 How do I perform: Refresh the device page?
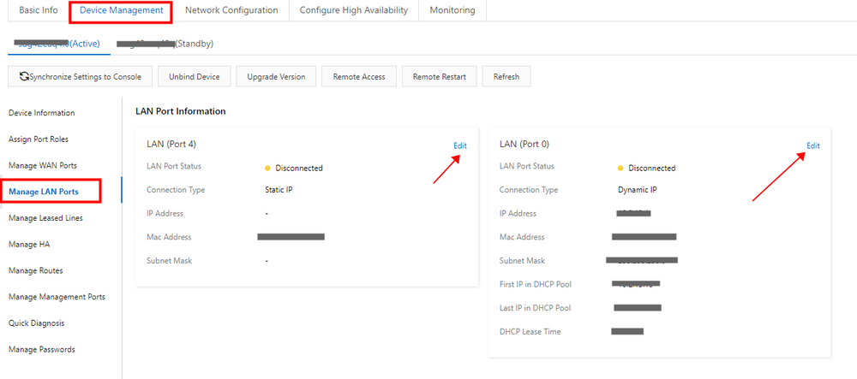(x=506, y=77)
